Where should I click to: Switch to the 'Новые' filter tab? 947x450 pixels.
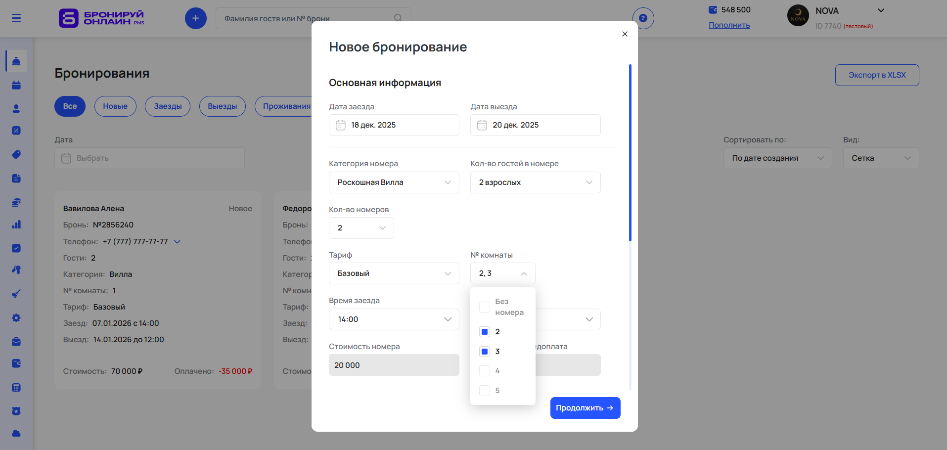[115, 106]
